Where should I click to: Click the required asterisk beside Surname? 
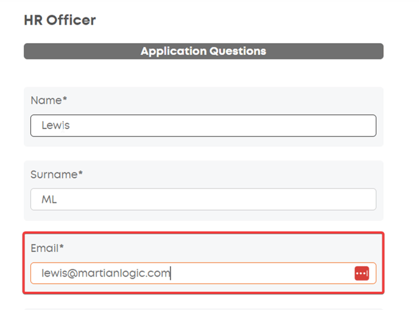(x=80, y=172)
